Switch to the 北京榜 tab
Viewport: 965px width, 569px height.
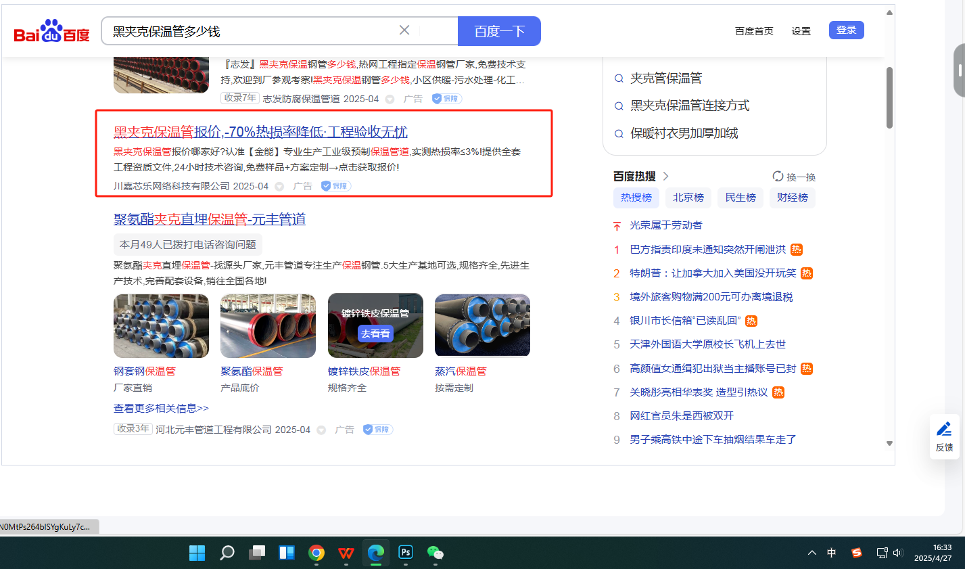688,198
